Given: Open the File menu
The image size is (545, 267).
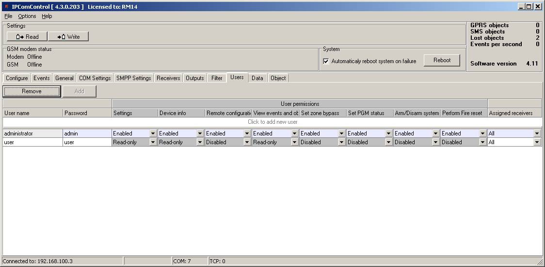Looking at the screenshot, I should [8, 16].
